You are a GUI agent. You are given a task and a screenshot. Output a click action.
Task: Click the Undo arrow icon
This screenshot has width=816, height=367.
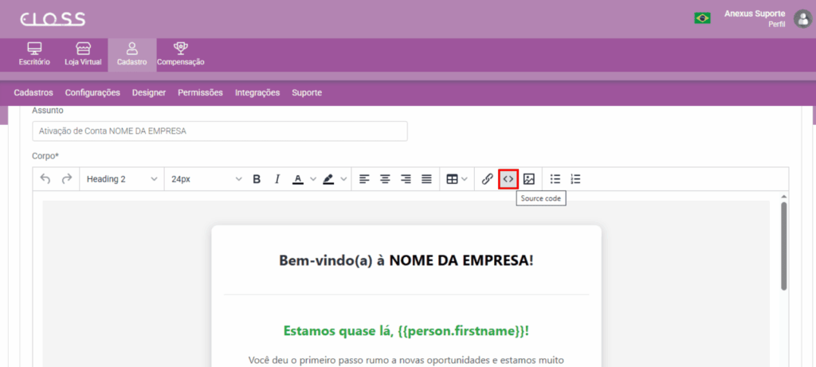click(45, 179)
